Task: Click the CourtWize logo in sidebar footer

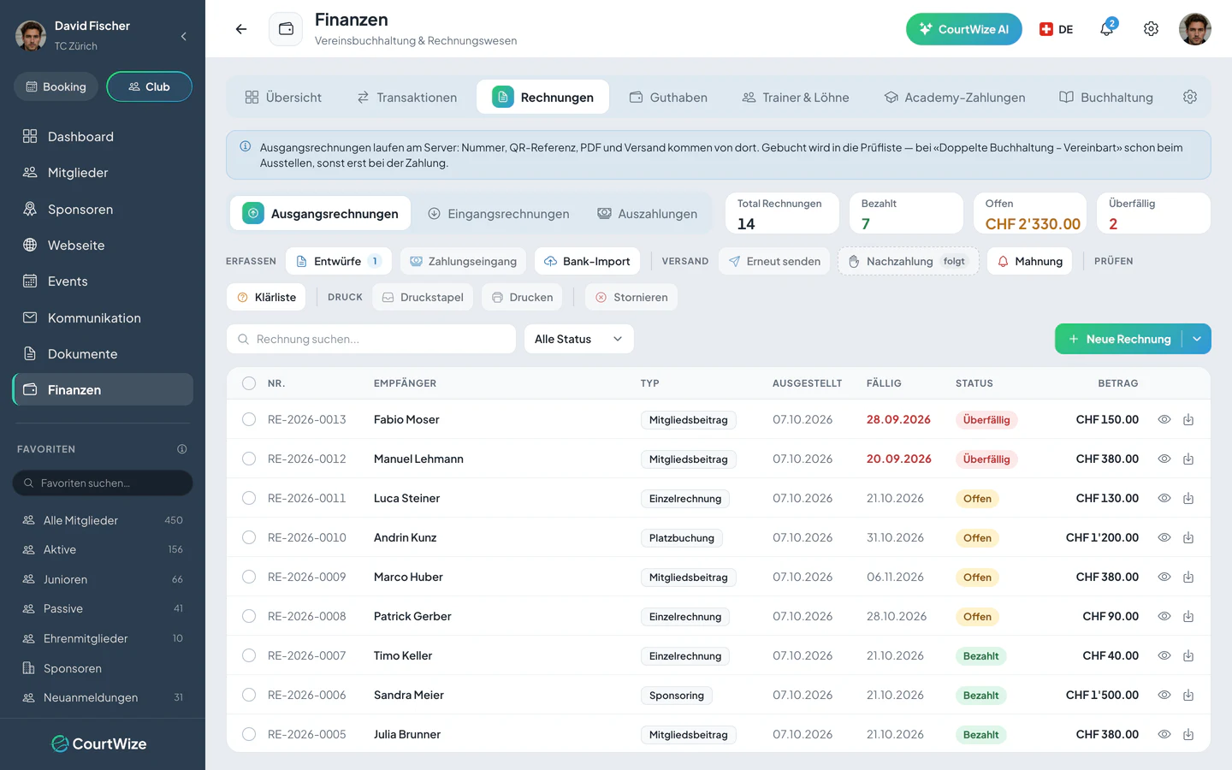Action: (x=99, y=743)
